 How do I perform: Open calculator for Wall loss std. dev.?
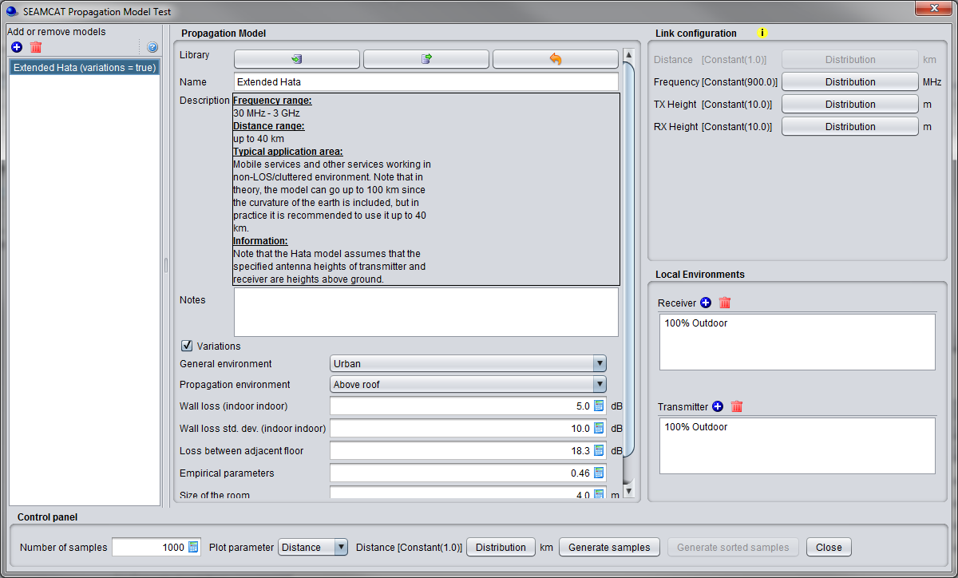pos(599,428)
